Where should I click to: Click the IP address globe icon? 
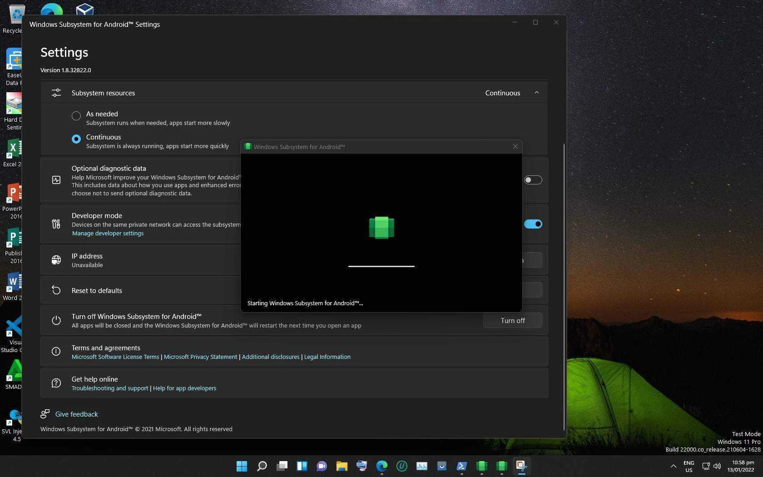click(x=56, y=260)
